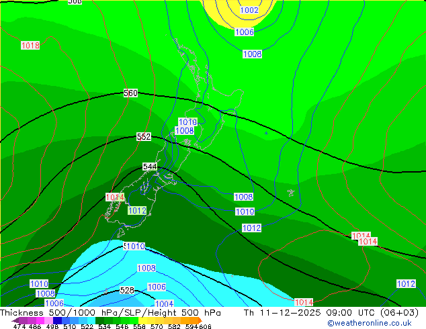Click the 1010 label over North Island

tap(187, 122)
